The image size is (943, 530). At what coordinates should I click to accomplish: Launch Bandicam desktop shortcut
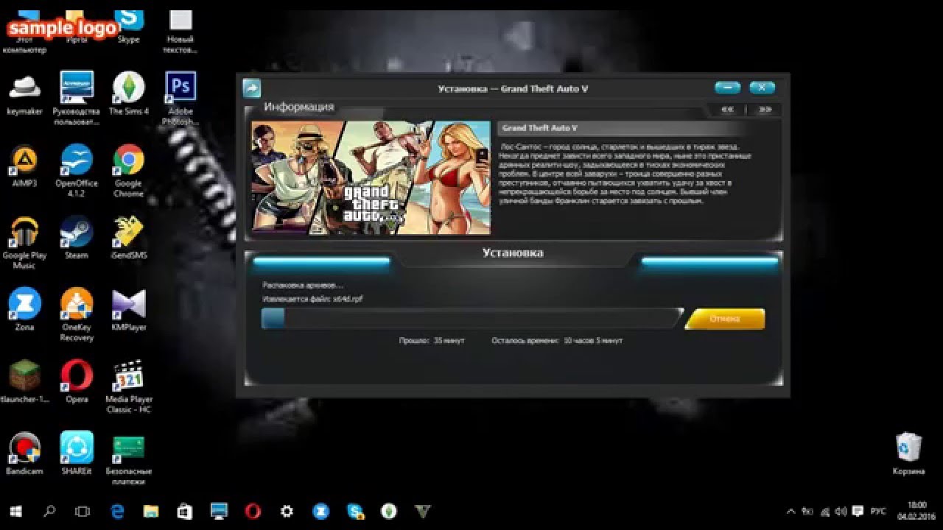[24, 453]
